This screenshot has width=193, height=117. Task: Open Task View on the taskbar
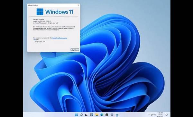click(x=87, y=115)
